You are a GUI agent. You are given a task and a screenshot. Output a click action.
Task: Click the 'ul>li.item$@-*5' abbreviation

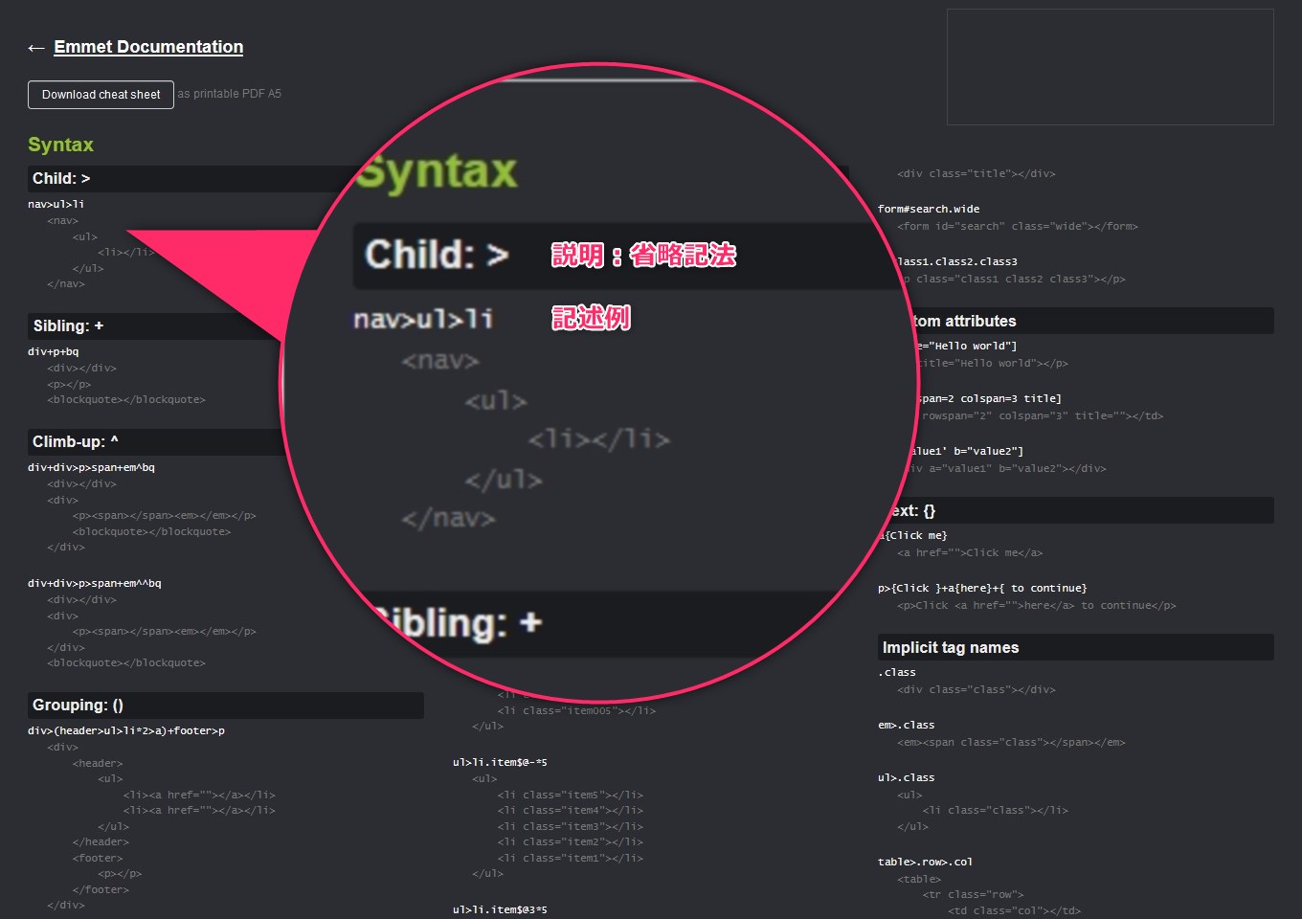click(x=500, y=762)
